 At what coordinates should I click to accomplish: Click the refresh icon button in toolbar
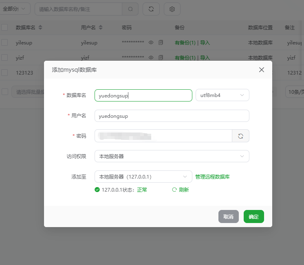pos(151,9)
